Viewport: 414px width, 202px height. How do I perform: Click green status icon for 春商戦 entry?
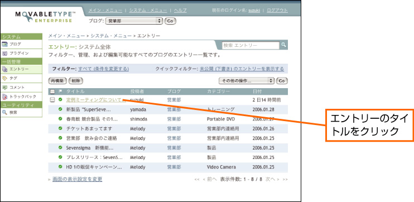60,119
